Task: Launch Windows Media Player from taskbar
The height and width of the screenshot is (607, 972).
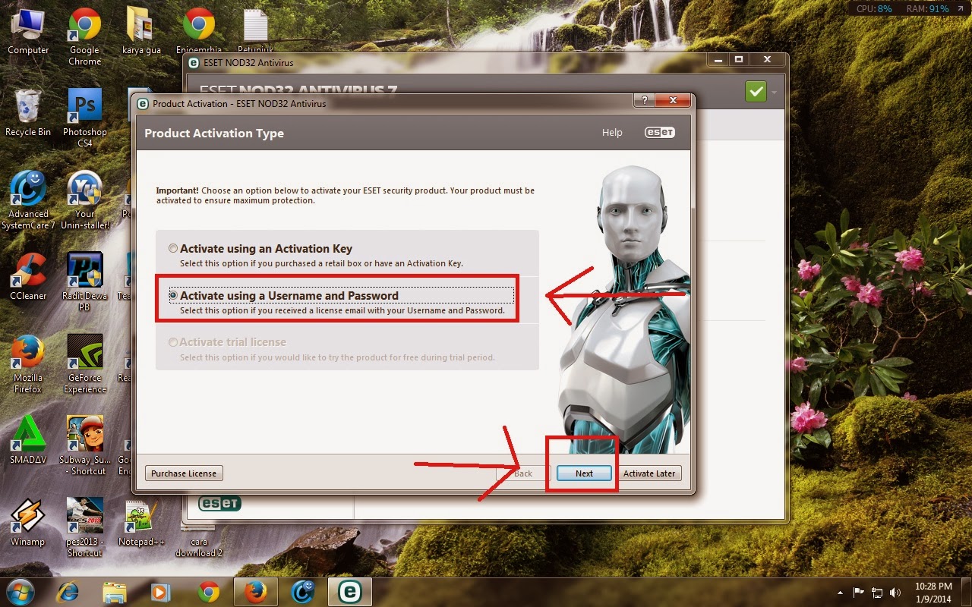Action: [x=160, y=592]
